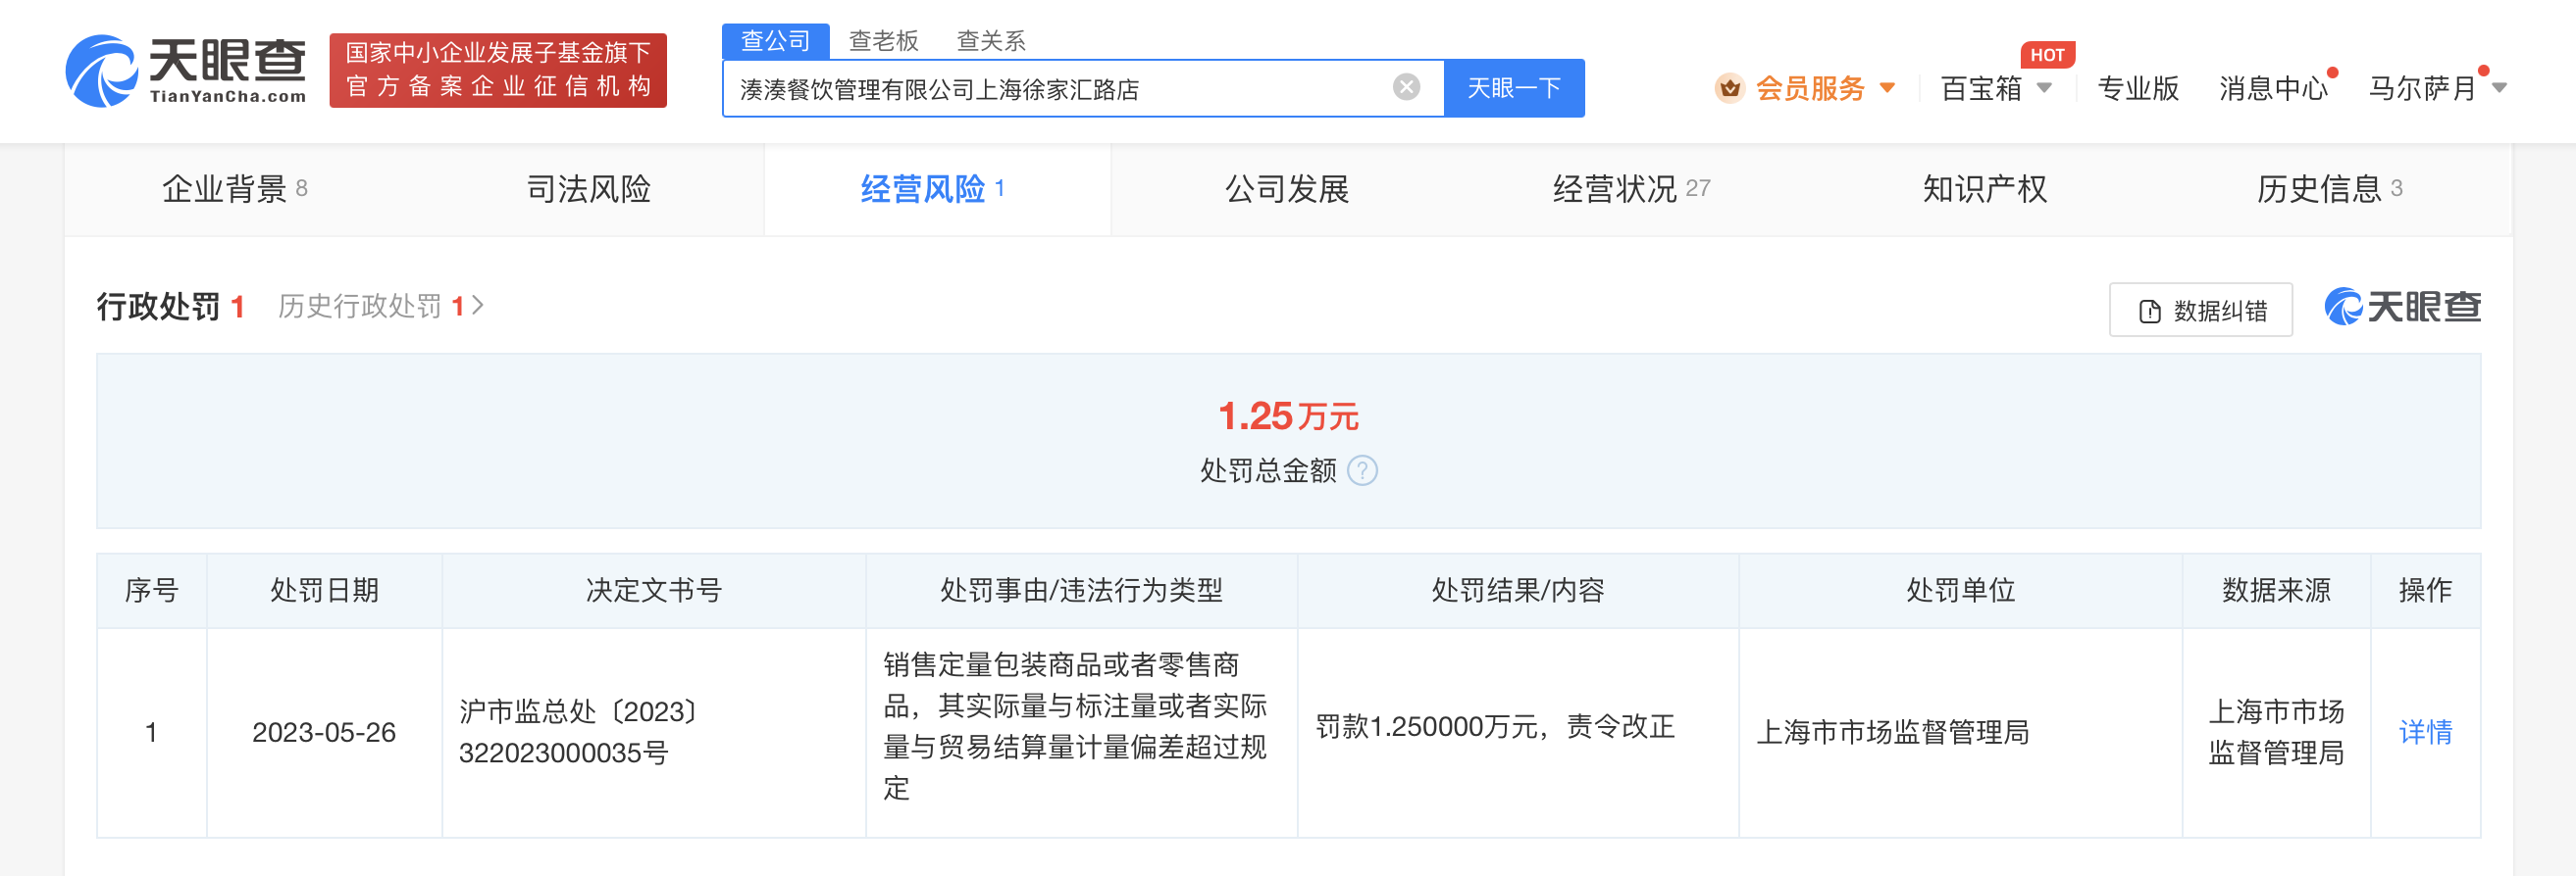Click the 行政处罚 section heading
Viewport: 2576px width, 876px height.
pyautogui.click(x=158, y=306)
